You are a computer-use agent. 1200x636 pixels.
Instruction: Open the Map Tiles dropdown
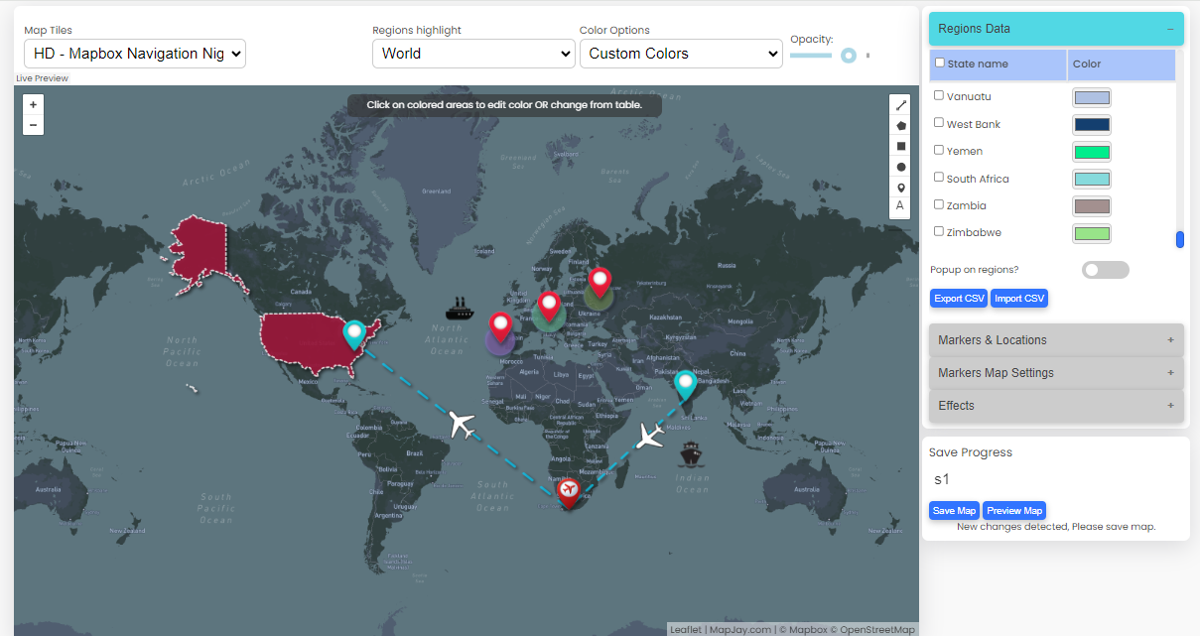(x=135, y=54)
